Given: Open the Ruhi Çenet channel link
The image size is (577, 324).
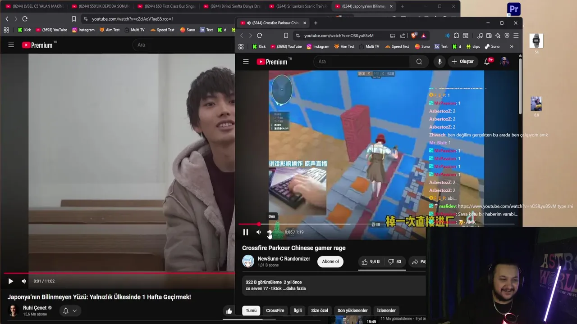Looking at the screenshot, I should [35, 308].
